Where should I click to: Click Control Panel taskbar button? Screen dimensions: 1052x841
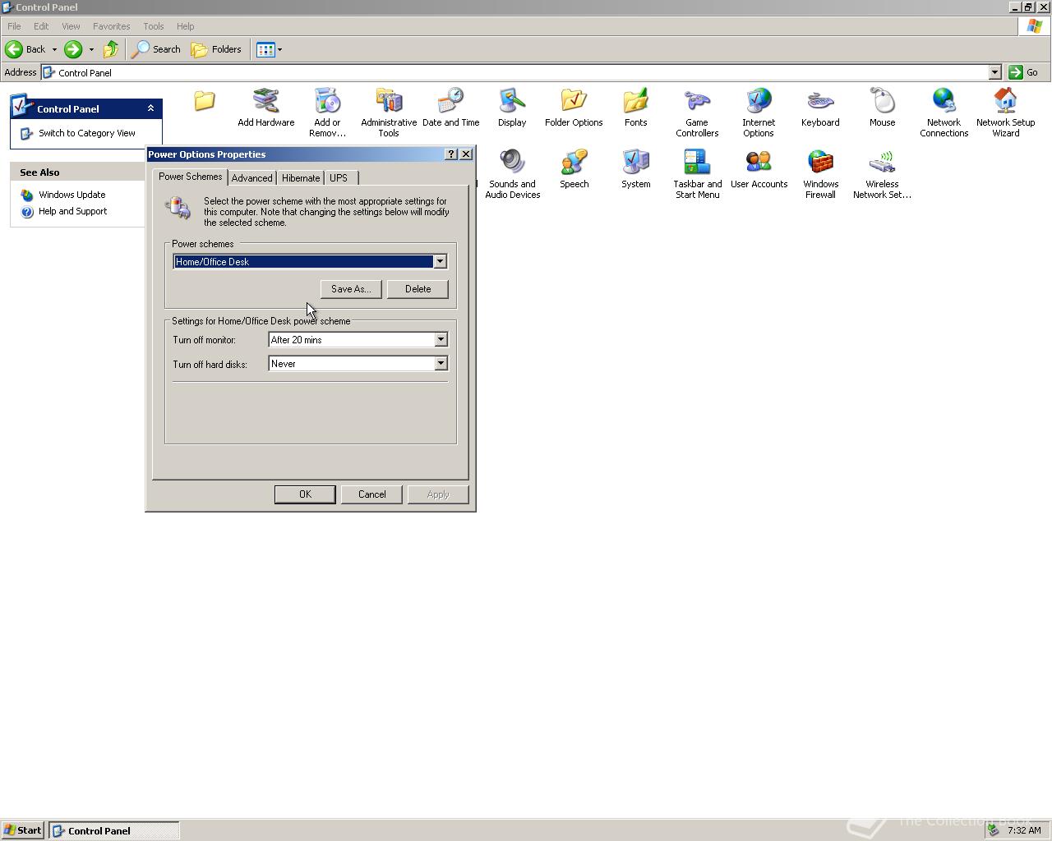click(x=114, y=830)
